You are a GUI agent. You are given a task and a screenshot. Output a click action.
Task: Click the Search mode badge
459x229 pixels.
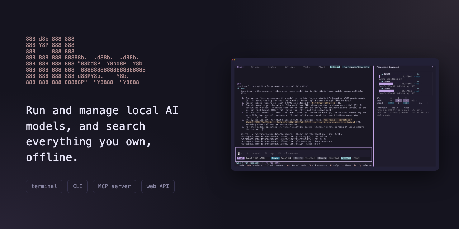[346, 158]
